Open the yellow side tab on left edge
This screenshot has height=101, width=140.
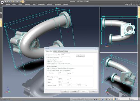1,22
